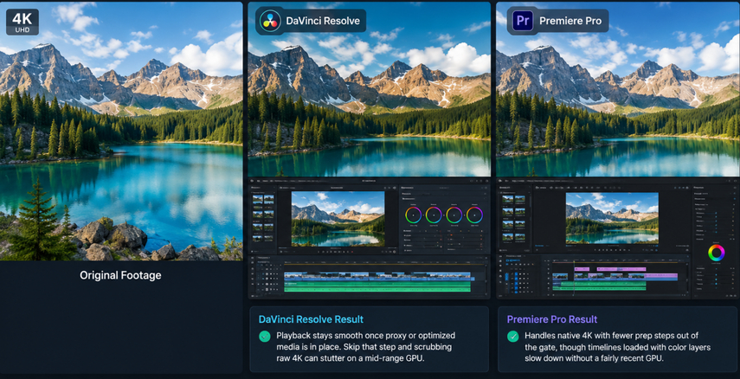The height and width of the screenshot is (379, 740).
Task: Click the 'Original Footage' caption
Action: click(x=120, y=275)
